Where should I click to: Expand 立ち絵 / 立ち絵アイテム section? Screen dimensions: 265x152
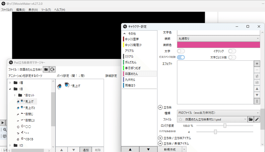click(x=160, y=138)
